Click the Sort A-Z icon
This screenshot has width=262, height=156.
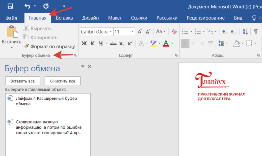pos(245,32)
